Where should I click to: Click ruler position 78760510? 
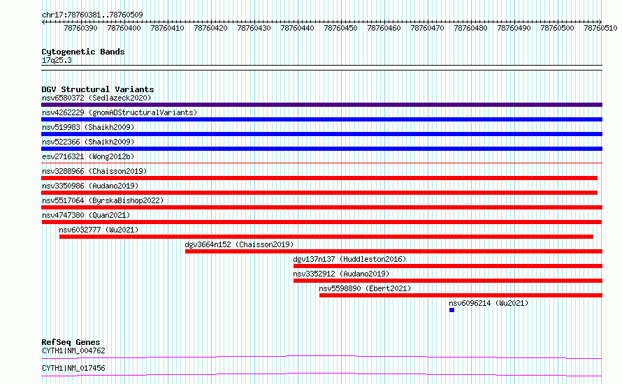[x=600, y=28]
